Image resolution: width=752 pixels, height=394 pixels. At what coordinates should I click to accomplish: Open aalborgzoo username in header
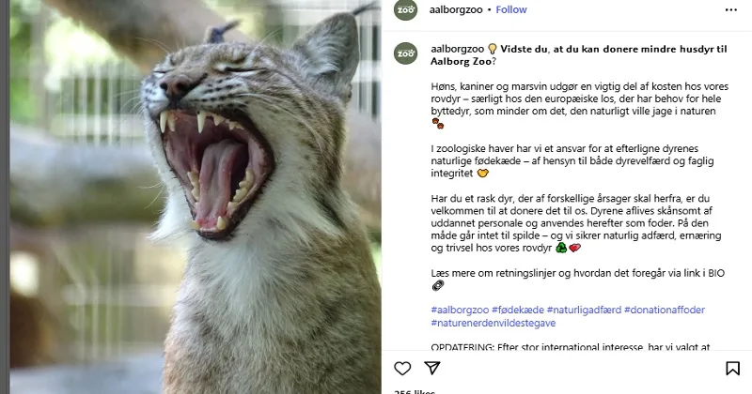(x=456, y=9)
